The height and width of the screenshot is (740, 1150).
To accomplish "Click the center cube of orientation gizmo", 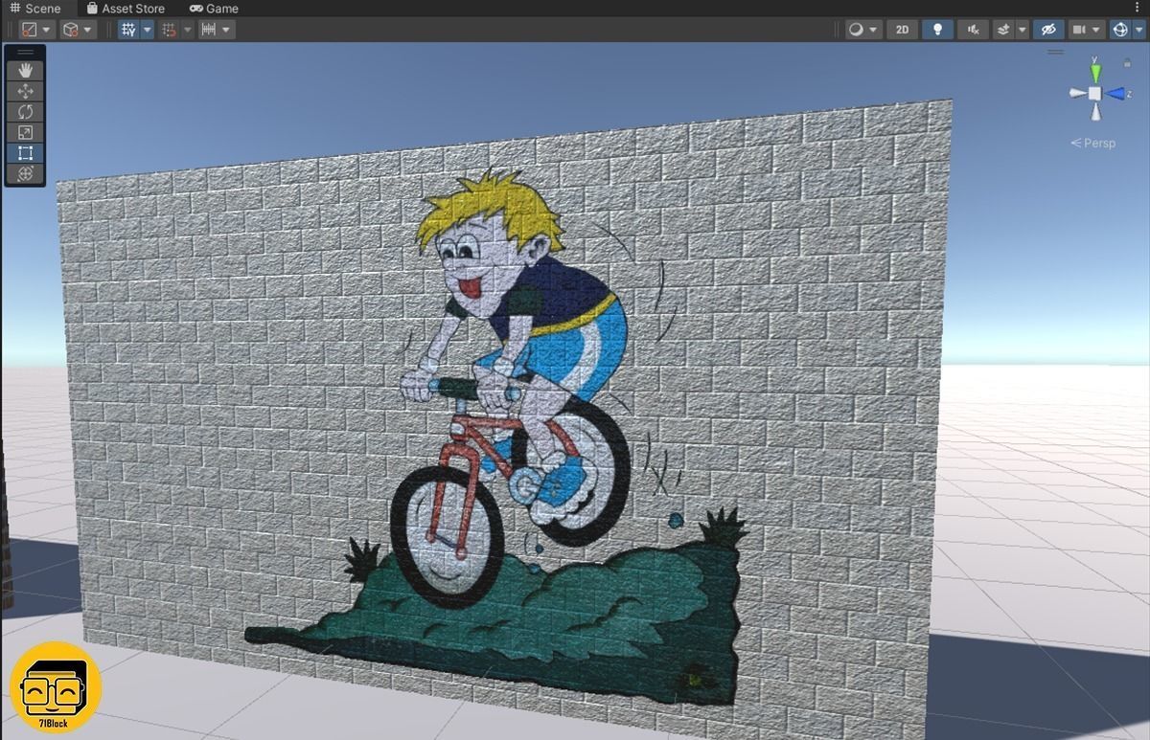I will 1095,93.
